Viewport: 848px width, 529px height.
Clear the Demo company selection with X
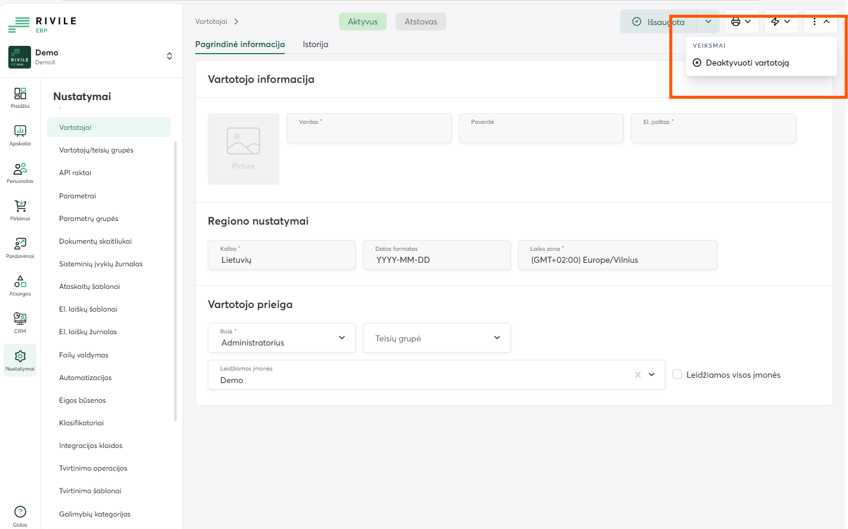click(x=638, y=375)
